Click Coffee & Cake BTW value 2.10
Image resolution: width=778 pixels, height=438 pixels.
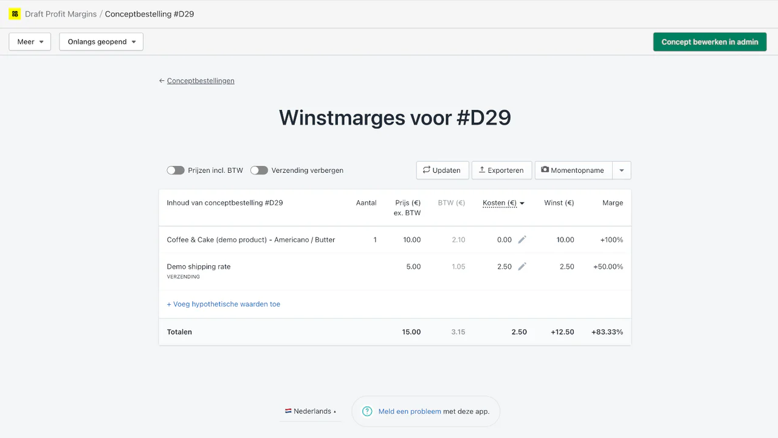click(x=459, y=240)
